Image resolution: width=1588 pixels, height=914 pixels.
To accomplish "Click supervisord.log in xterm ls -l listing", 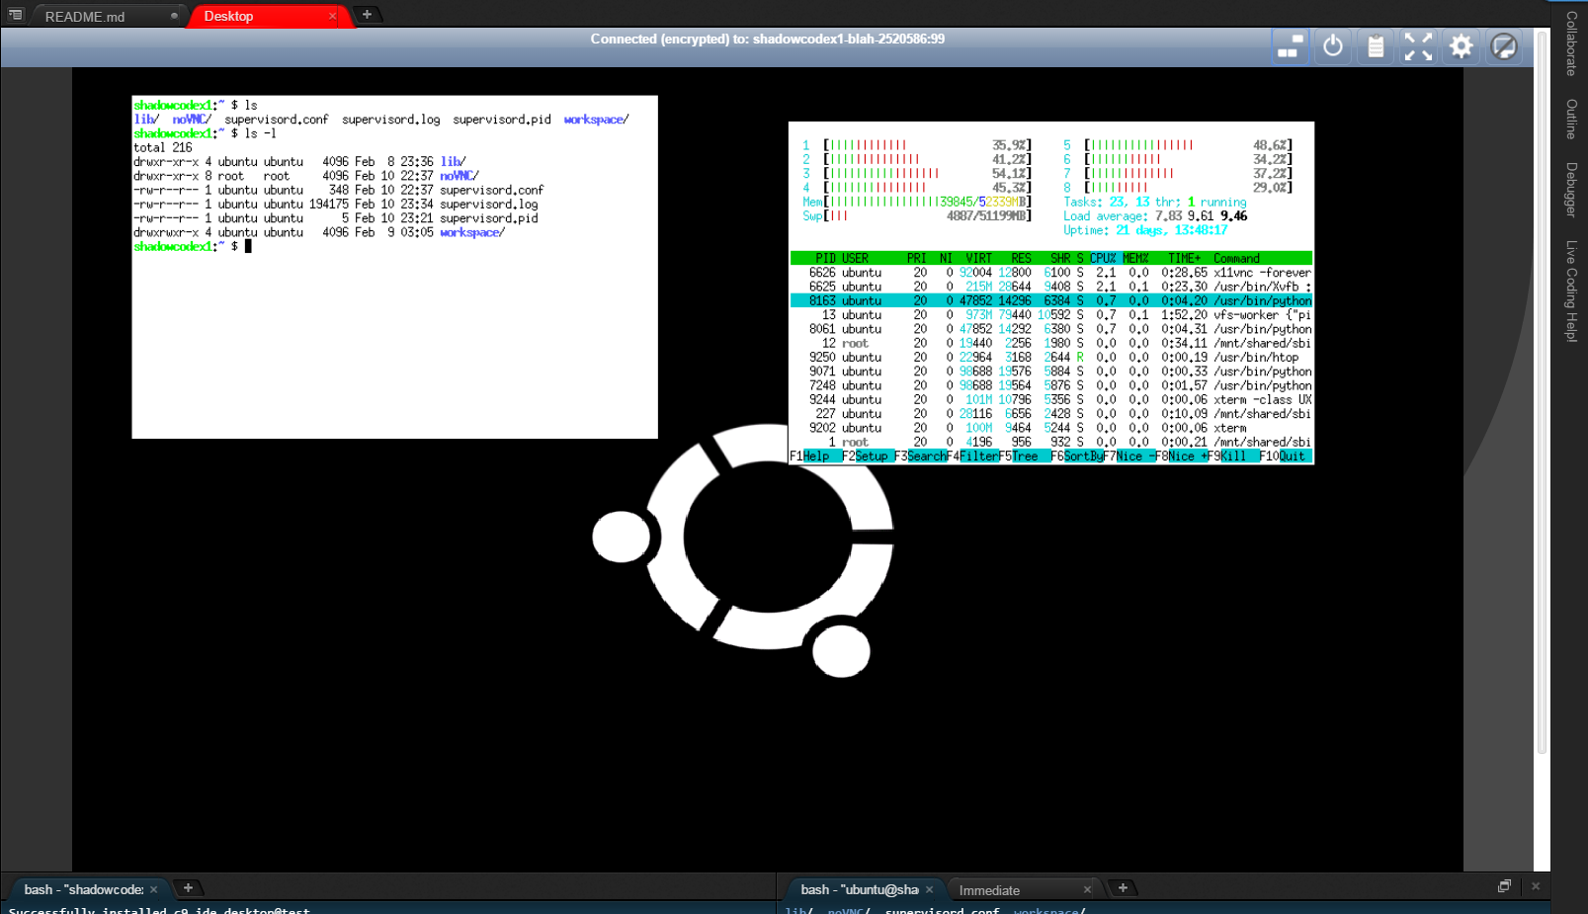I will [x=489, y=205].
